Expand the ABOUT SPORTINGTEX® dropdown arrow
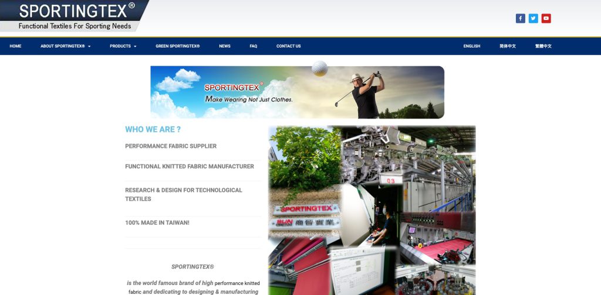 (x=89, y=46)
